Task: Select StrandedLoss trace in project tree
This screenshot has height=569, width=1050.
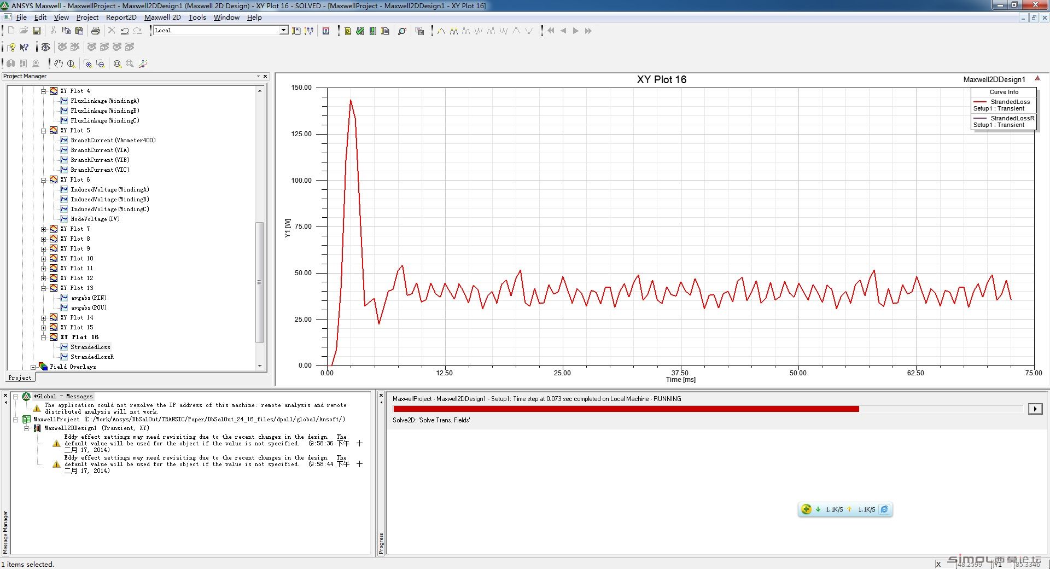Action: click(90, 347)
